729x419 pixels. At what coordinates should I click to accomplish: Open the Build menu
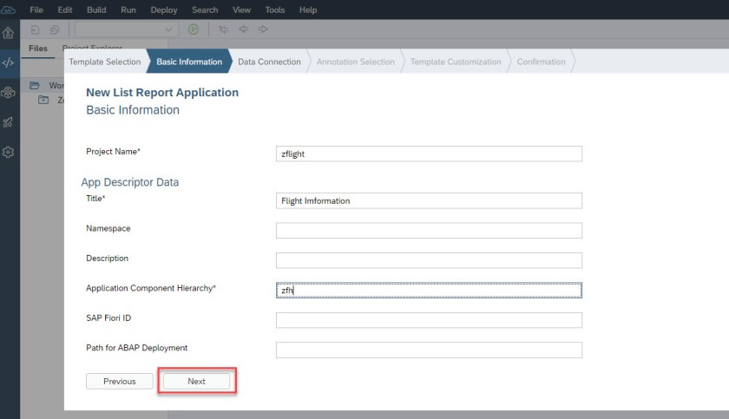tap(96, 10)
